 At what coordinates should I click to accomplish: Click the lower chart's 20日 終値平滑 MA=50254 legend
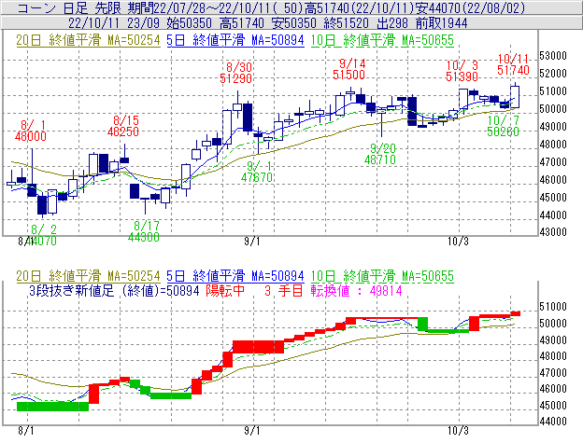tap(88, 276)
